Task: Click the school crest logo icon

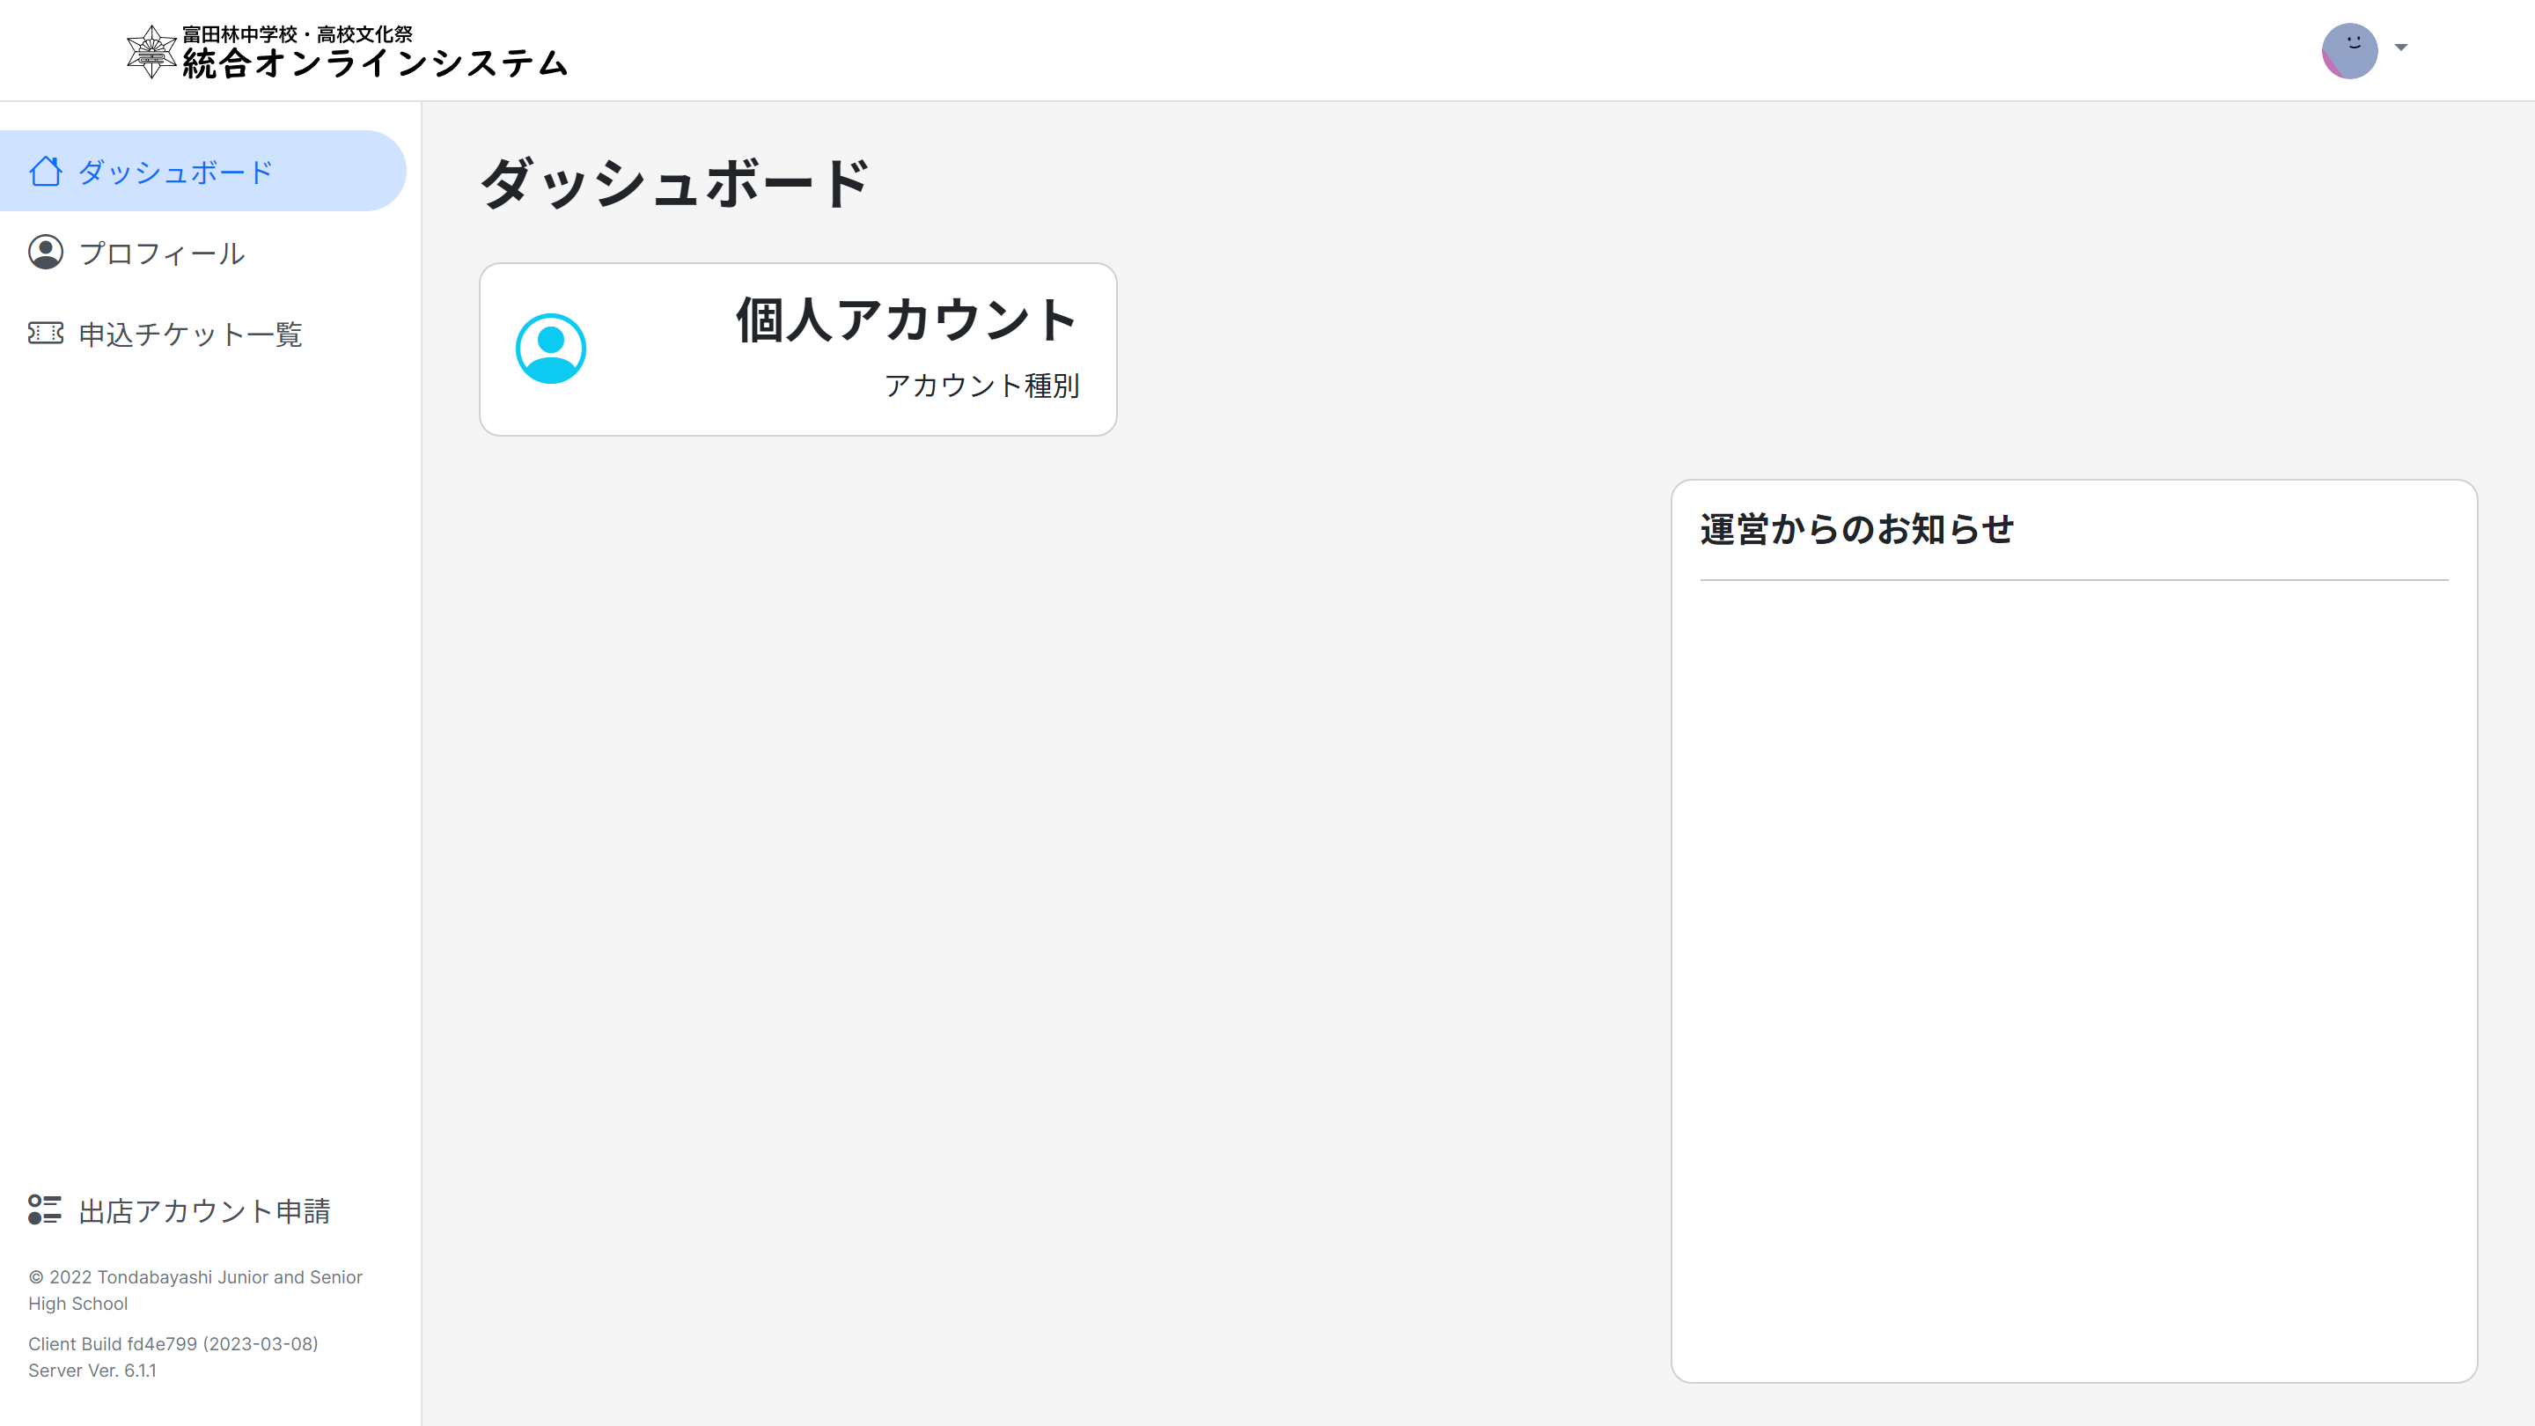Action: (151, 51)
